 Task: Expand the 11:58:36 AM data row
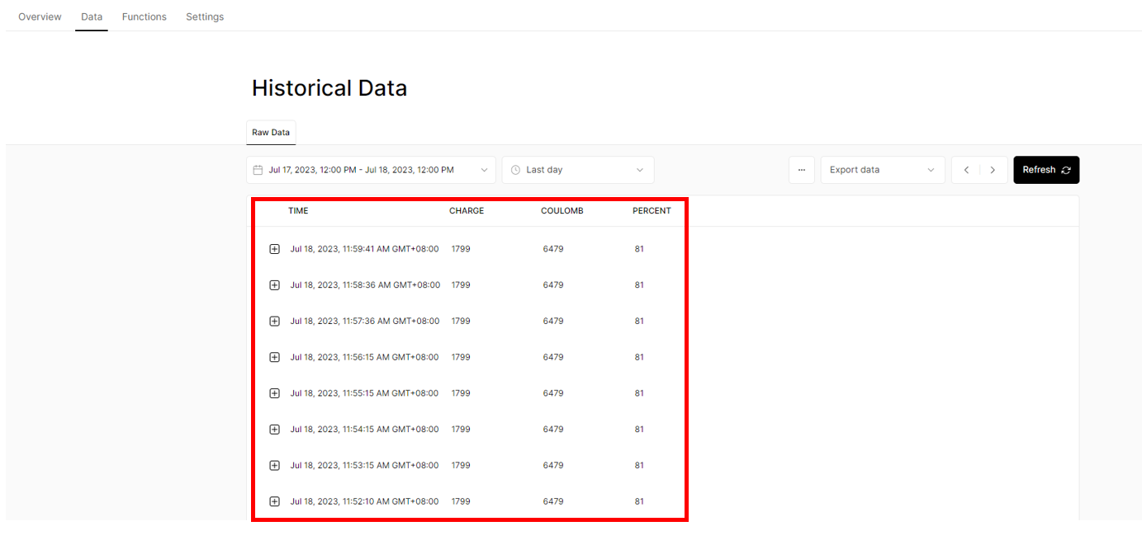275,285
